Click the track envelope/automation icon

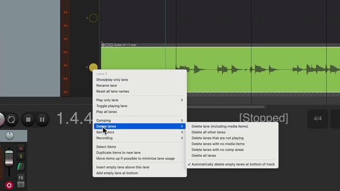pos(21,167)
